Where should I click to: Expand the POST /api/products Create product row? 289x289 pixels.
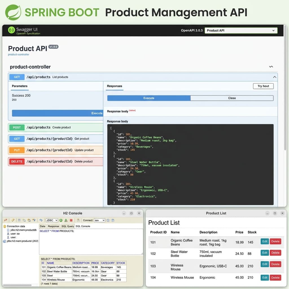click(x=56, y=127)
